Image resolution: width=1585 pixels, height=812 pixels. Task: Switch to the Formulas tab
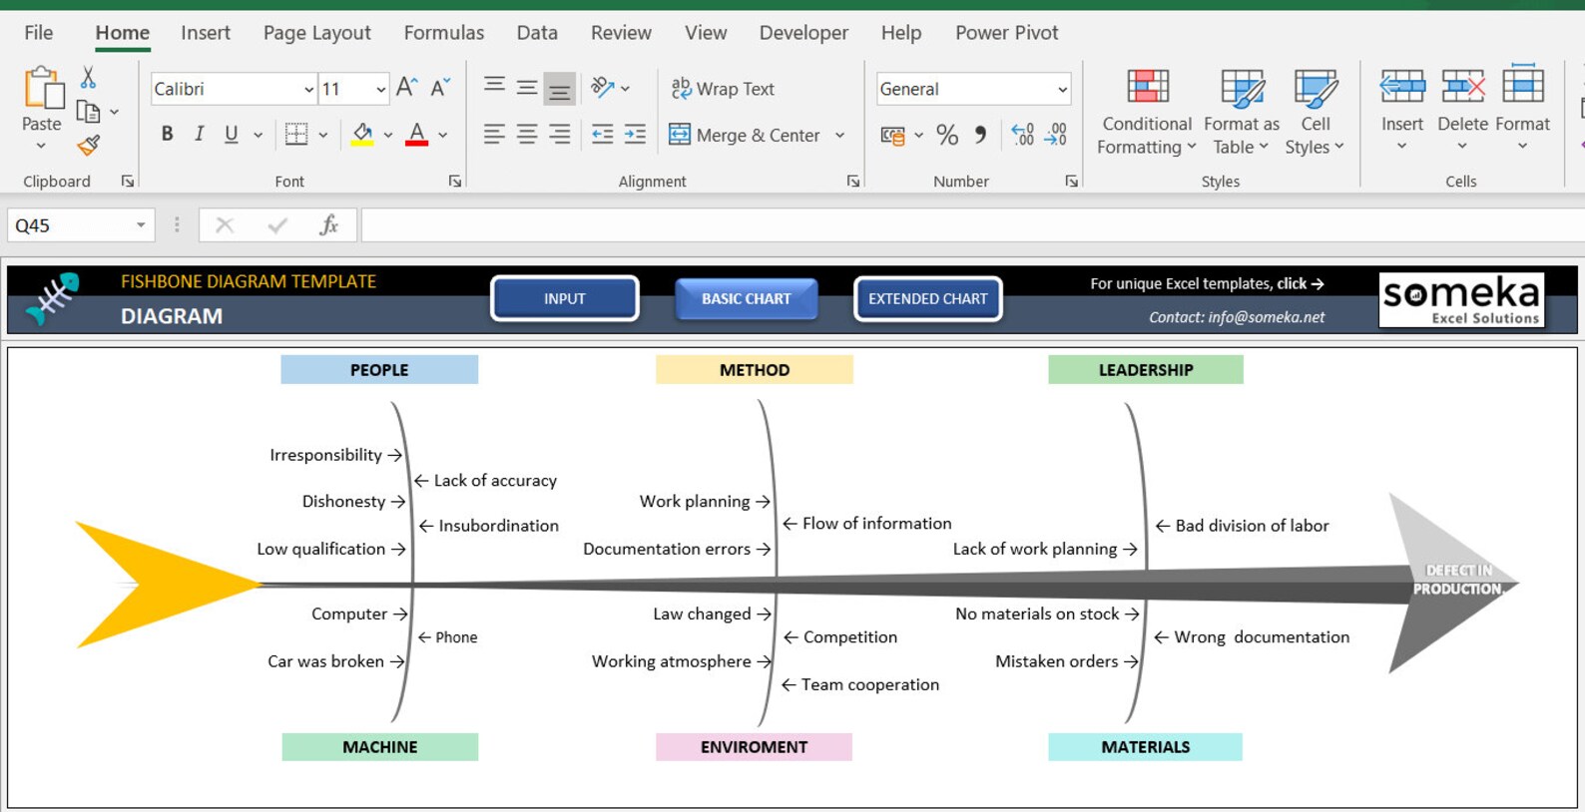click(x=444, y=33)
